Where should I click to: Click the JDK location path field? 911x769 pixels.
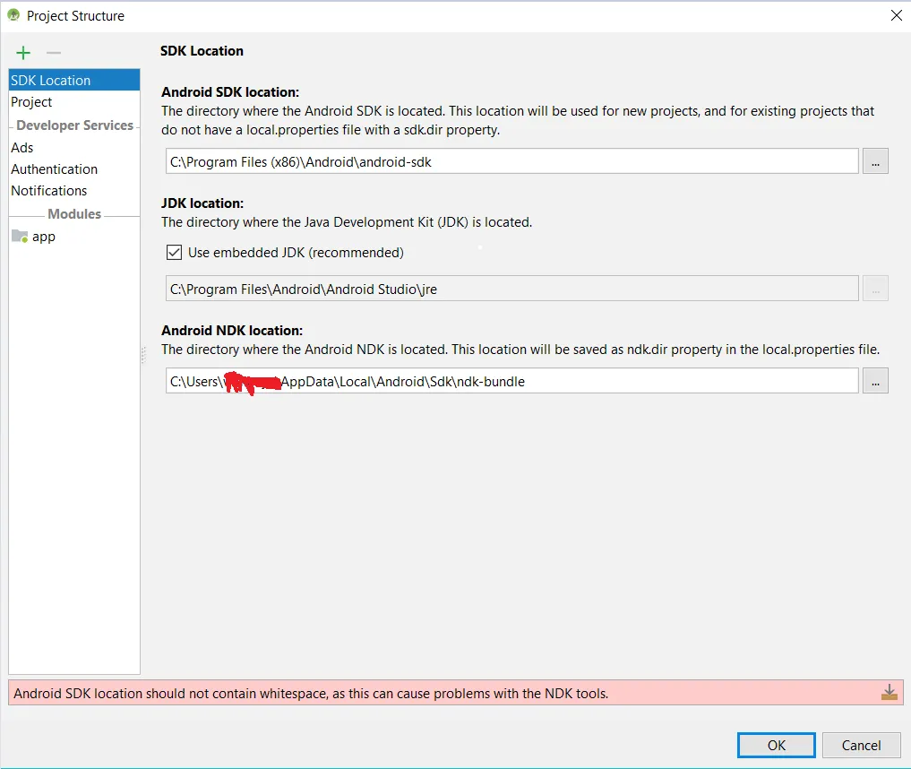tap(511, 289)
